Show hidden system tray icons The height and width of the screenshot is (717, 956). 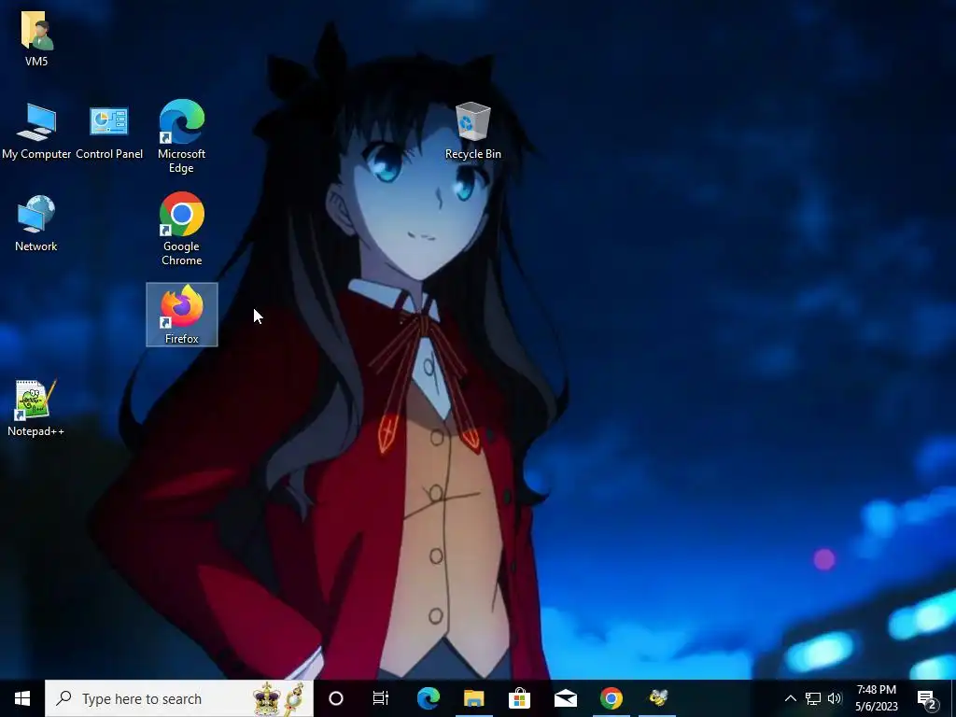790,698
